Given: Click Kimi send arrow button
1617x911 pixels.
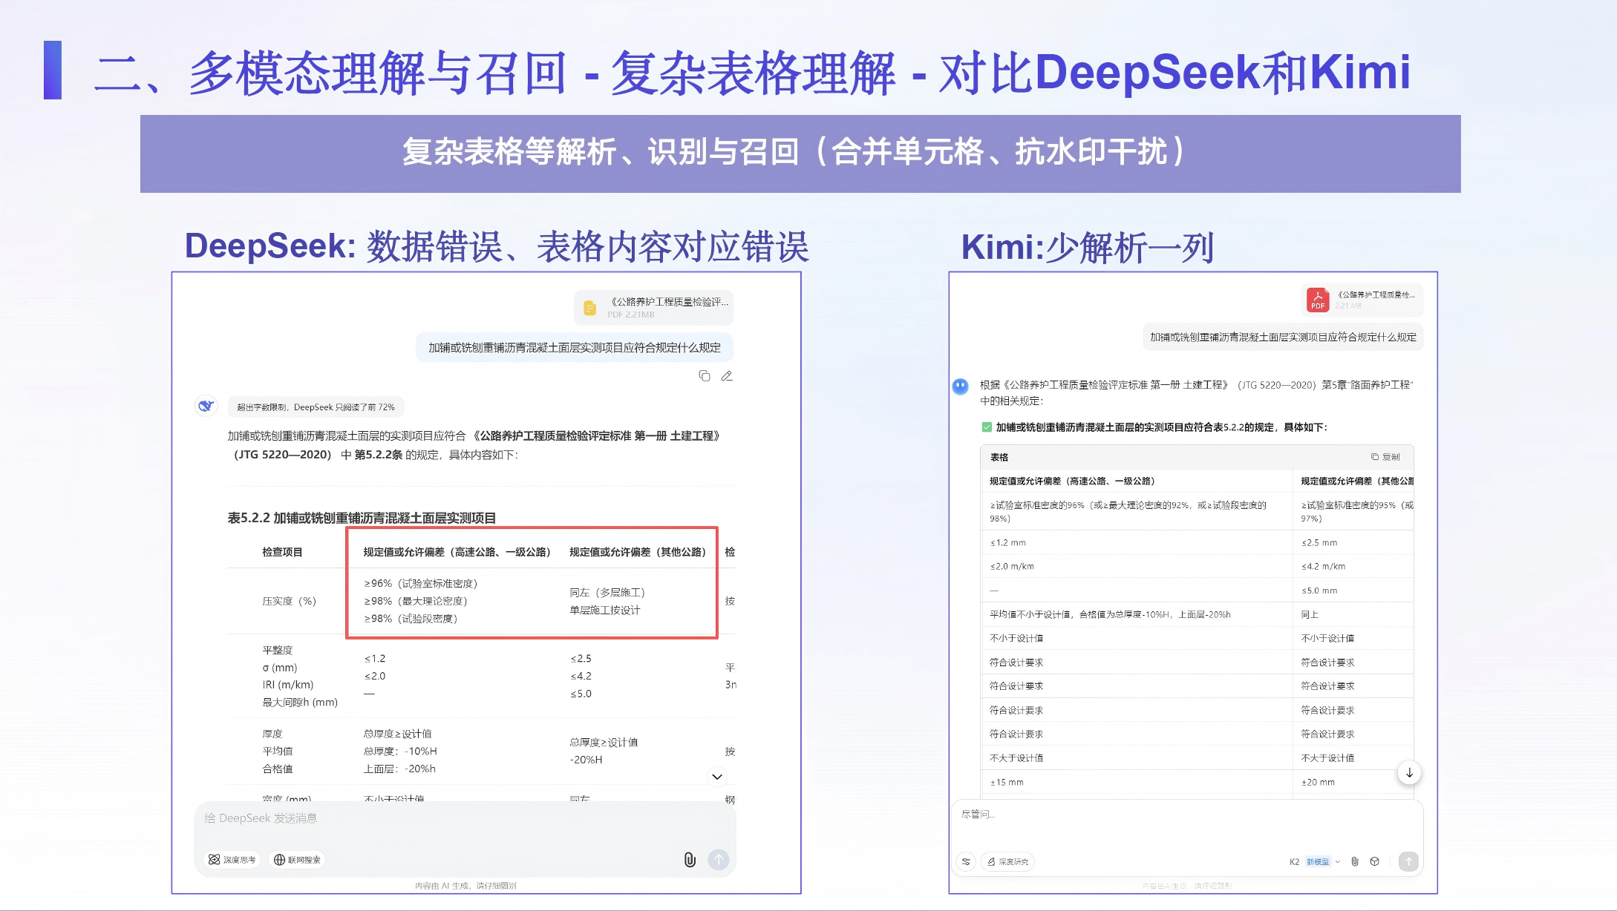Looking at the screenshot, I should [x=1408, y=861].
